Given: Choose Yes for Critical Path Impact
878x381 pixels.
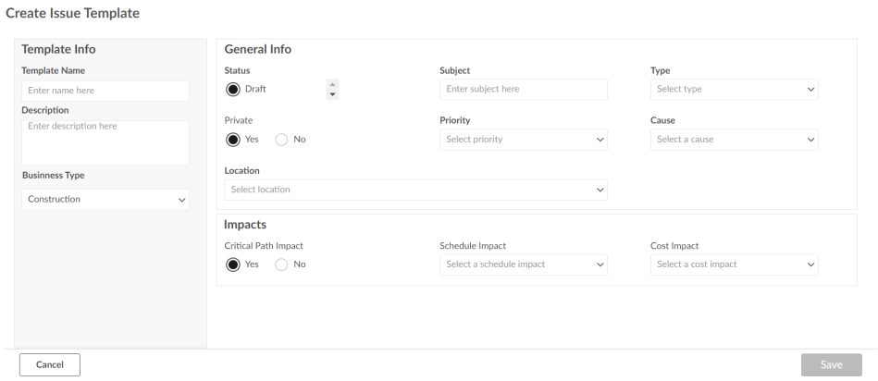Looking at the screenshot, I should tap(233, 264).
